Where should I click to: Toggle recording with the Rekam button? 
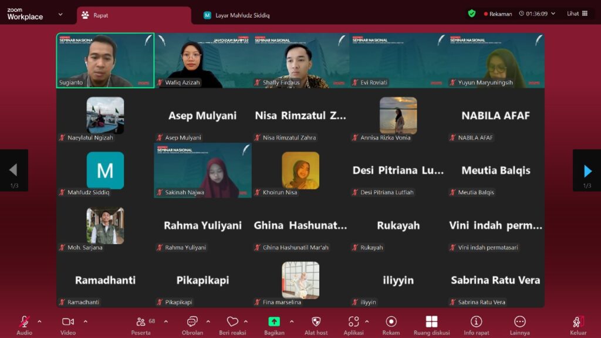[391, 322]
